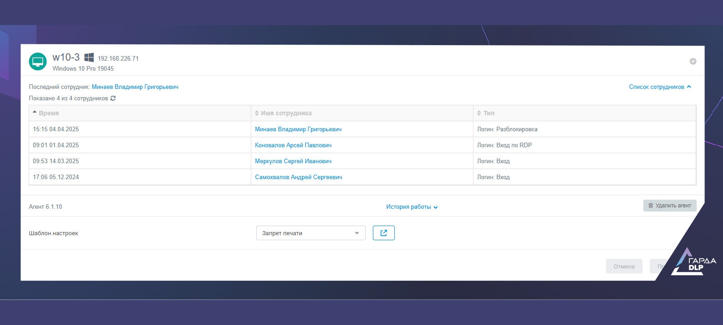Viewport: 723px width, 325px height.
Task: Open Минаев Владимир Григорьевич in the table
Action: tap(298, 129)
